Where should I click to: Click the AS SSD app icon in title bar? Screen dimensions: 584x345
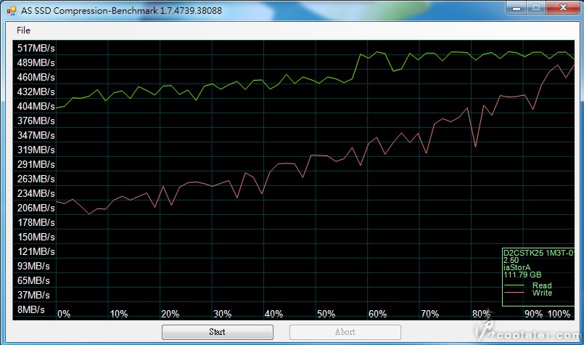pyautogui.click(x=11, y=10)
